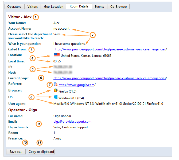The height and width of the screenshot is (160, 179).
Task: Click Olga's email address link
Action: pos(72,122)
